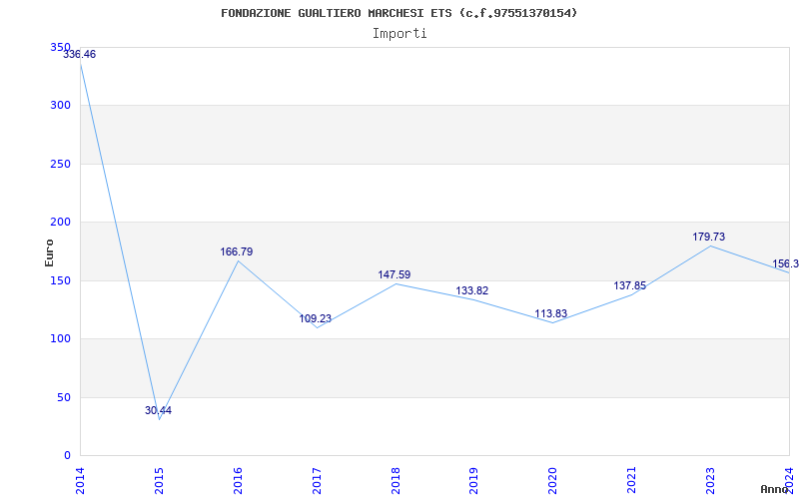Click the Anno x-axis title

[x=774, y=489]
